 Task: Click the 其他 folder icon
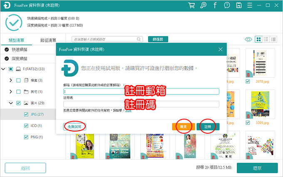26,92
